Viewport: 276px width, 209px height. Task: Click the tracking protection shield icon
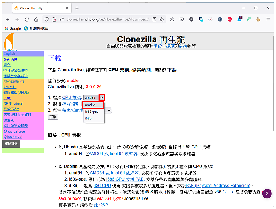(x=47, y=19)
